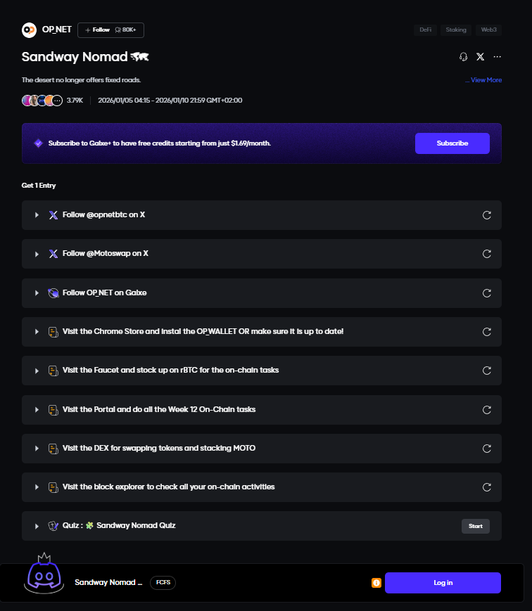Expand the Follow @opnetbtc on X task
Image resolution: width=532 pixels, height=611 pixels.
[x=37, y=215]
